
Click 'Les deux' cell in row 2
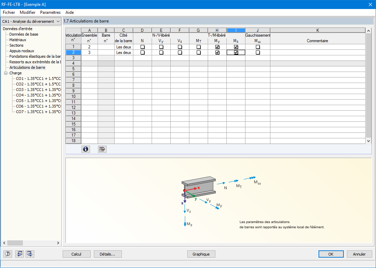tap(124, 53)
